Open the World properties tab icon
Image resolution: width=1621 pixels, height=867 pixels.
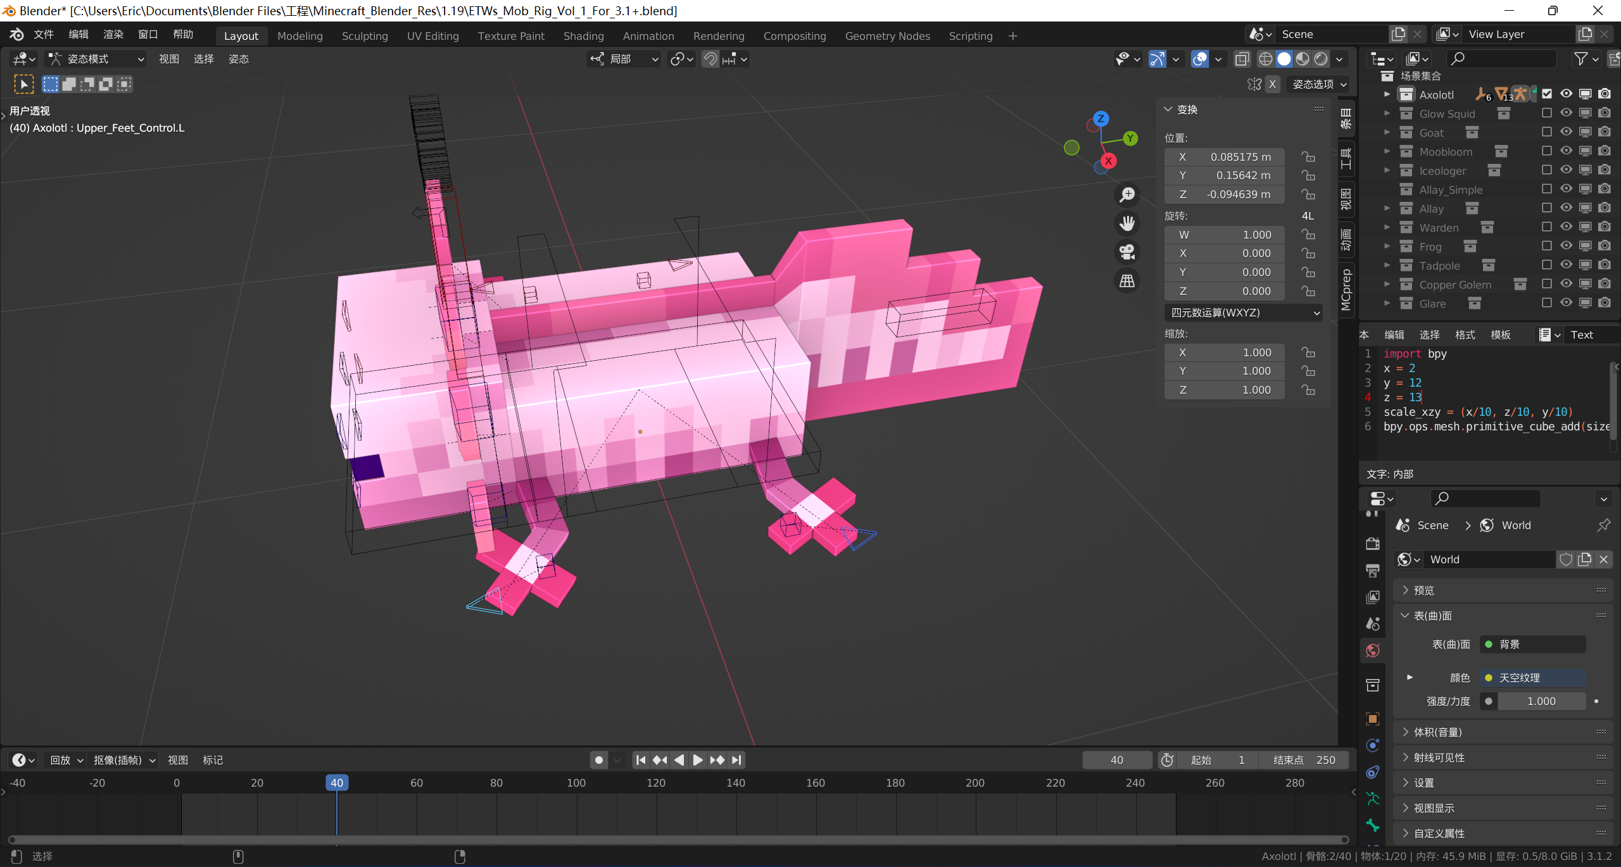[1373, 651]
